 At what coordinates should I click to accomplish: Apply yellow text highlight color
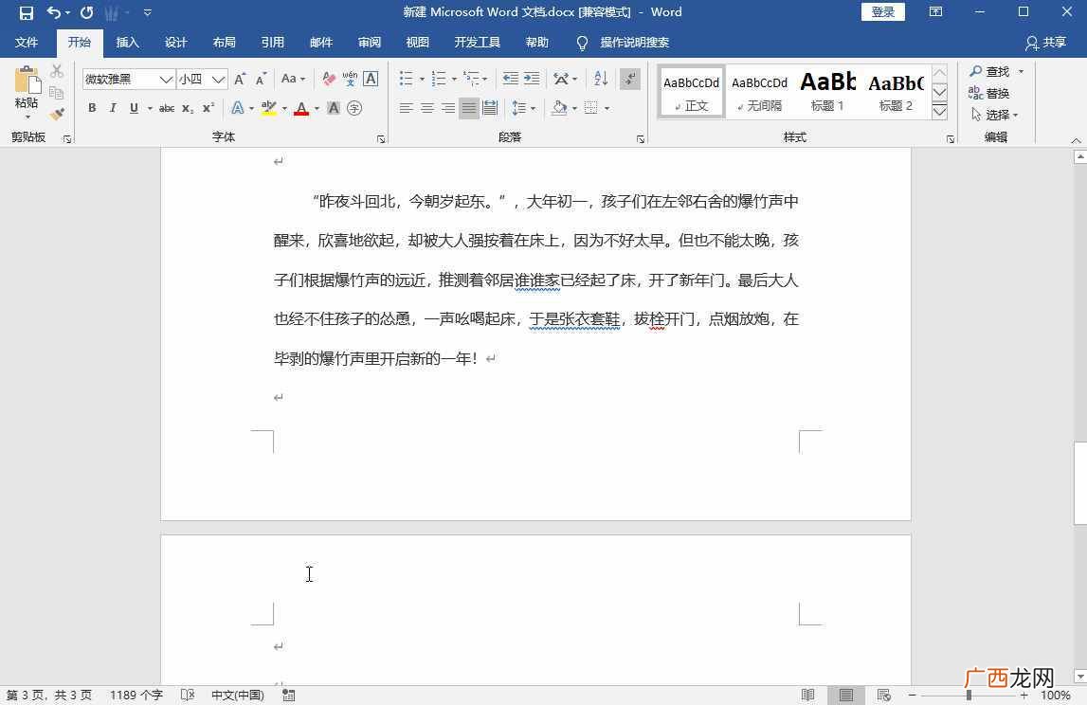point(269,108)
